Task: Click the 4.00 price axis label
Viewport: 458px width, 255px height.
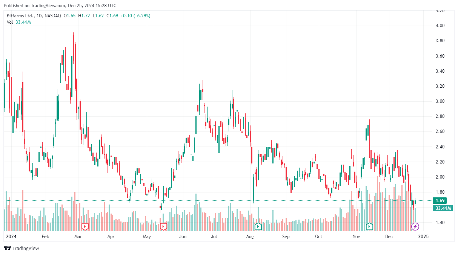Action: point(440,26)
